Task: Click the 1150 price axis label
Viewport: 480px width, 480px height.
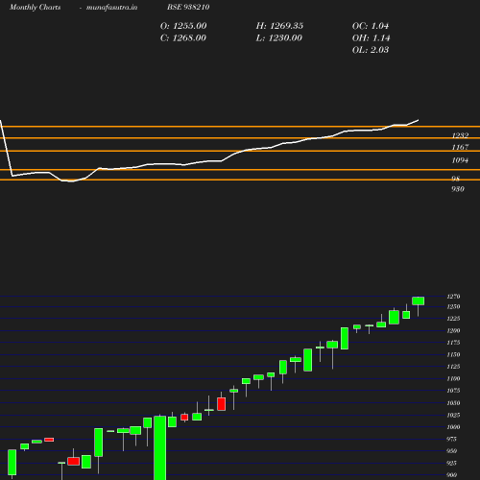Action: (x=453, y=354)
